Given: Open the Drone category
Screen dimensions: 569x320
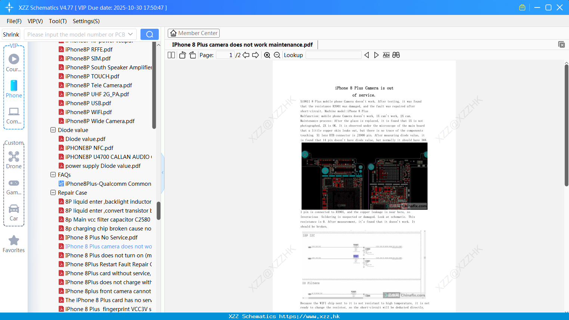Looking at the screenshot, I should [14, 160].
